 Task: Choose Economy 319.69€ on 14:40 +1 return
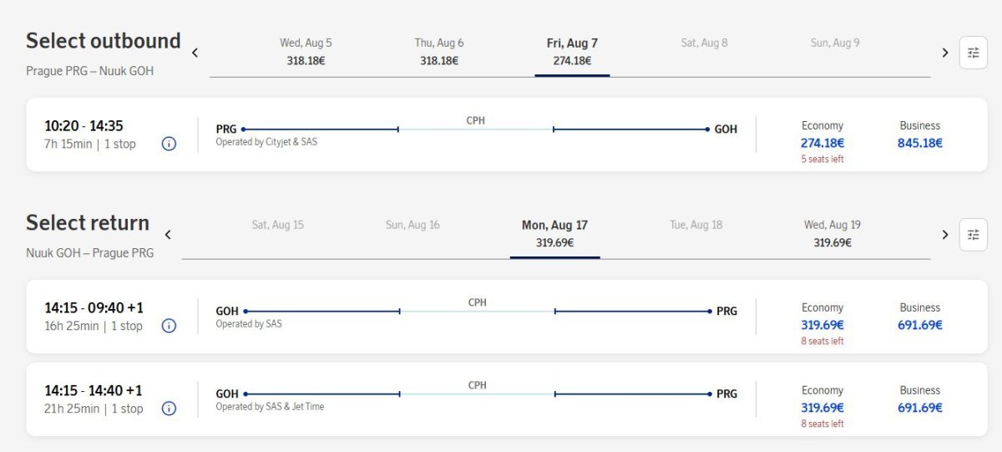click(x=822, y=408)
